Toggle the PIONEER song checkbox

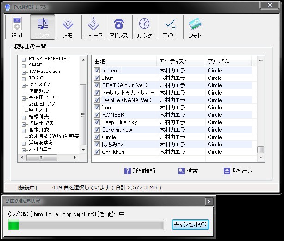[97, 115]
